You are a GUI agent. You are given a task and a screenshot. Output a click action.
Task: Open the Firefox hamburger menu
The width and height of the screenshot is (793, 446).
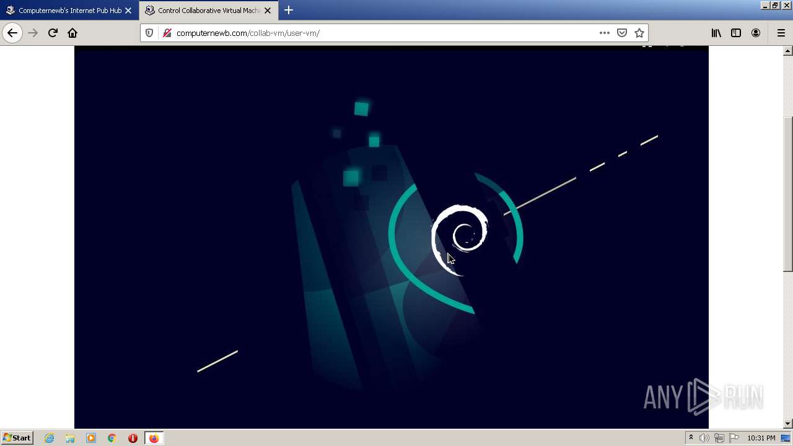point(781,33)
